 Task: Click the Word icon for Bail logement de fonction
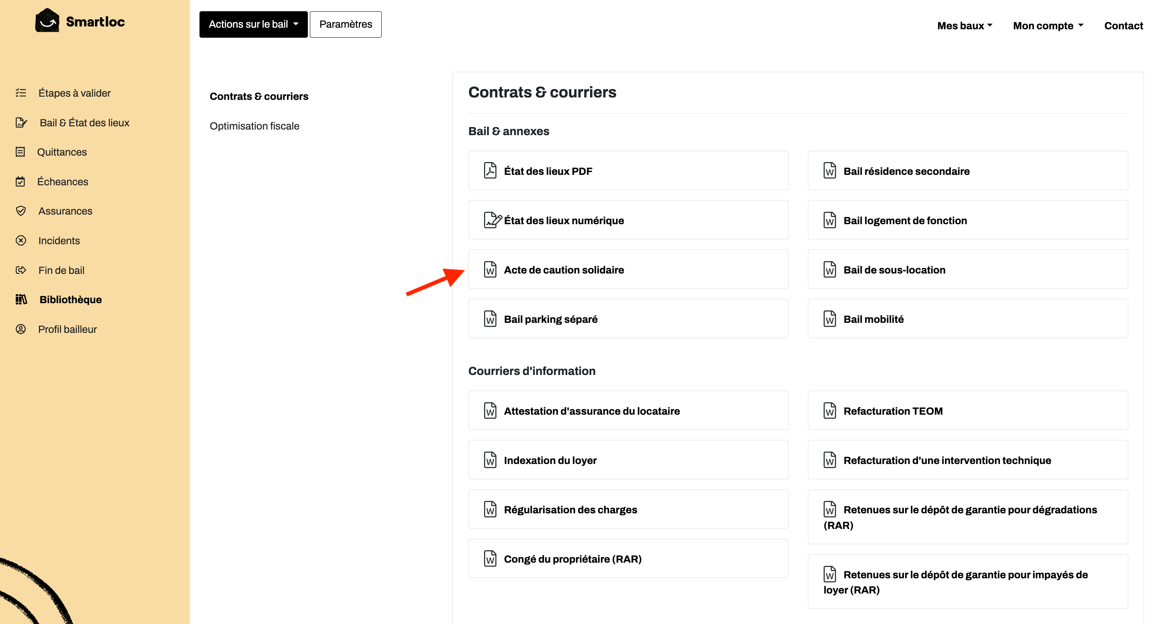point(830,220)
